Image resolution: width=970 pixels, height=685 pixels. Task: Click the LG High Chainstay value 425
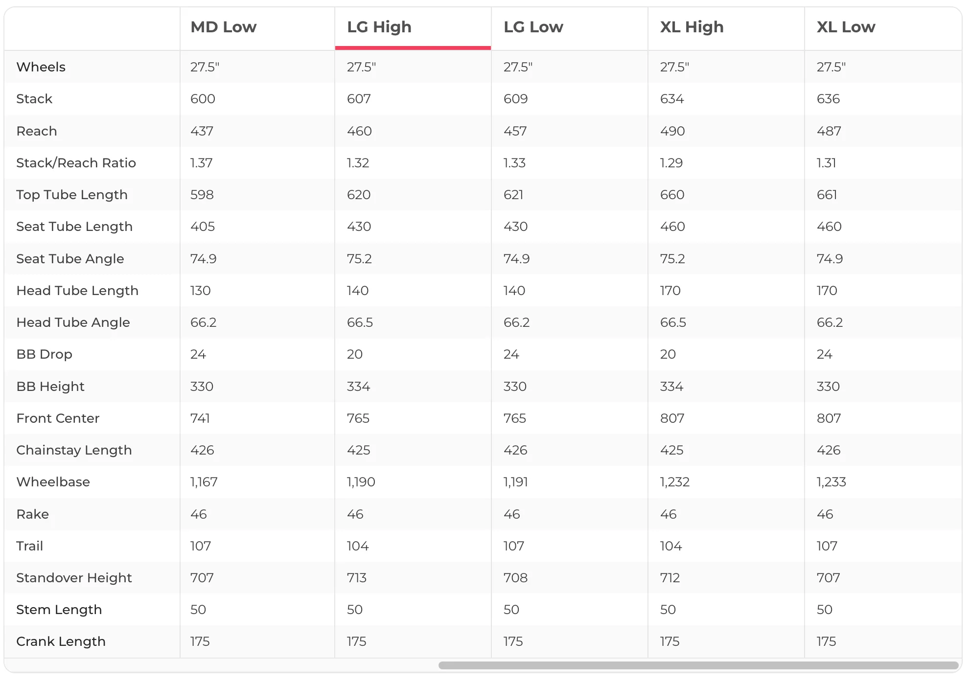point(358,450)
